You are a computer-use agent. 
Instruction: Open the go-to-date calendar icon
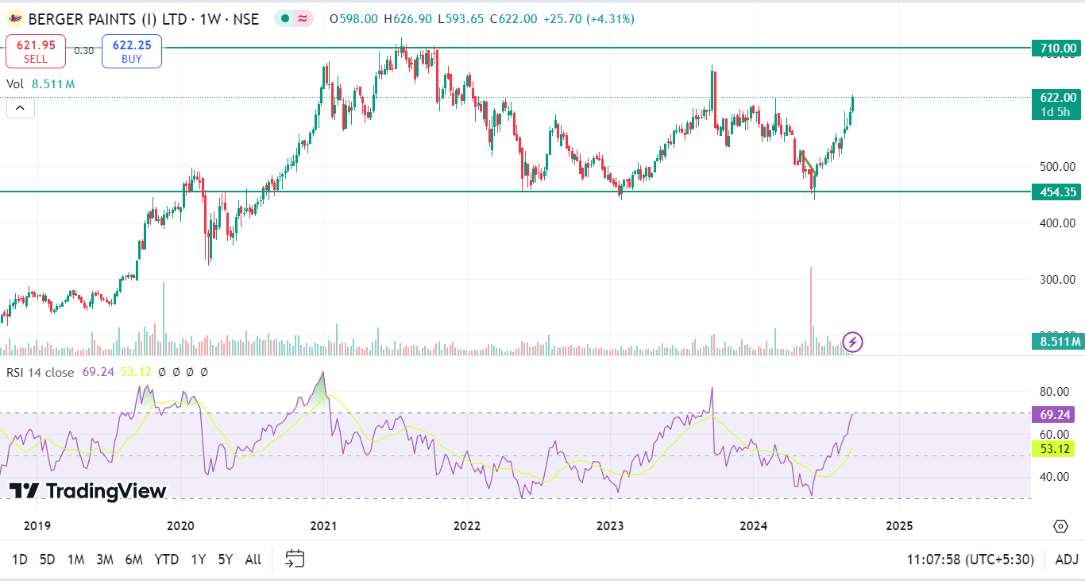295,560
